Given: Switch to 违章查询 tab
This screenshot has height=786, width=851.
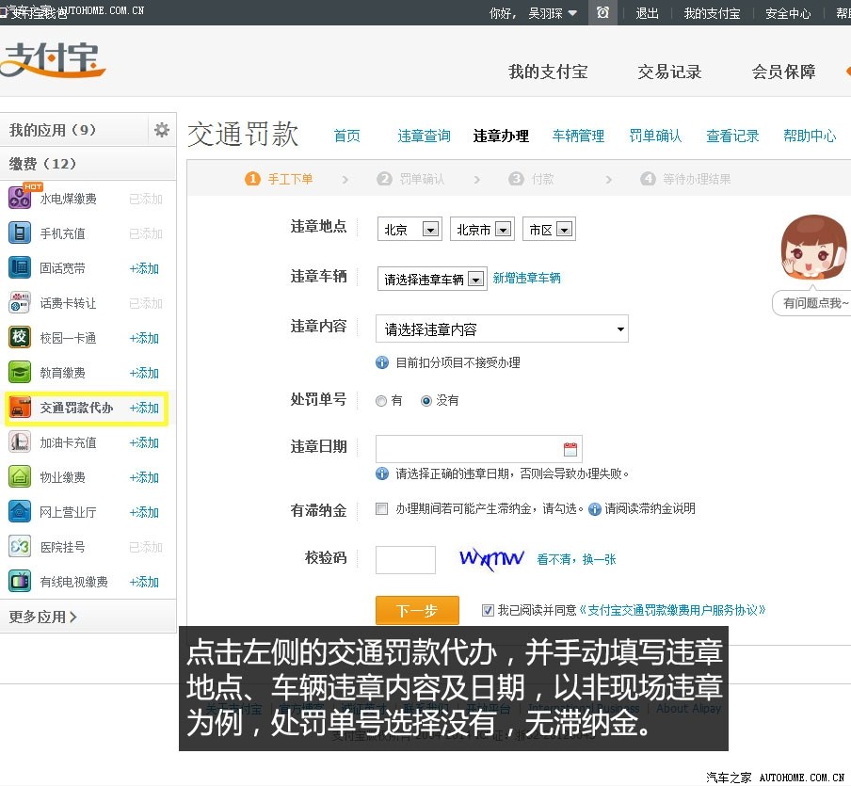Looking at the screenshot, I should (424, 136).
